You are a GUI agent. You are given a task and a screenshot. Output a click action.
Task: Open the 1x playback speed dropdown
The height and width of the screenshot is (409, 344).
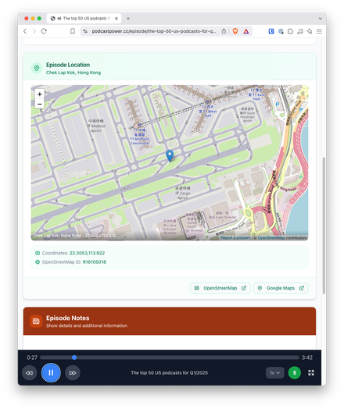[x=275, y=373]
